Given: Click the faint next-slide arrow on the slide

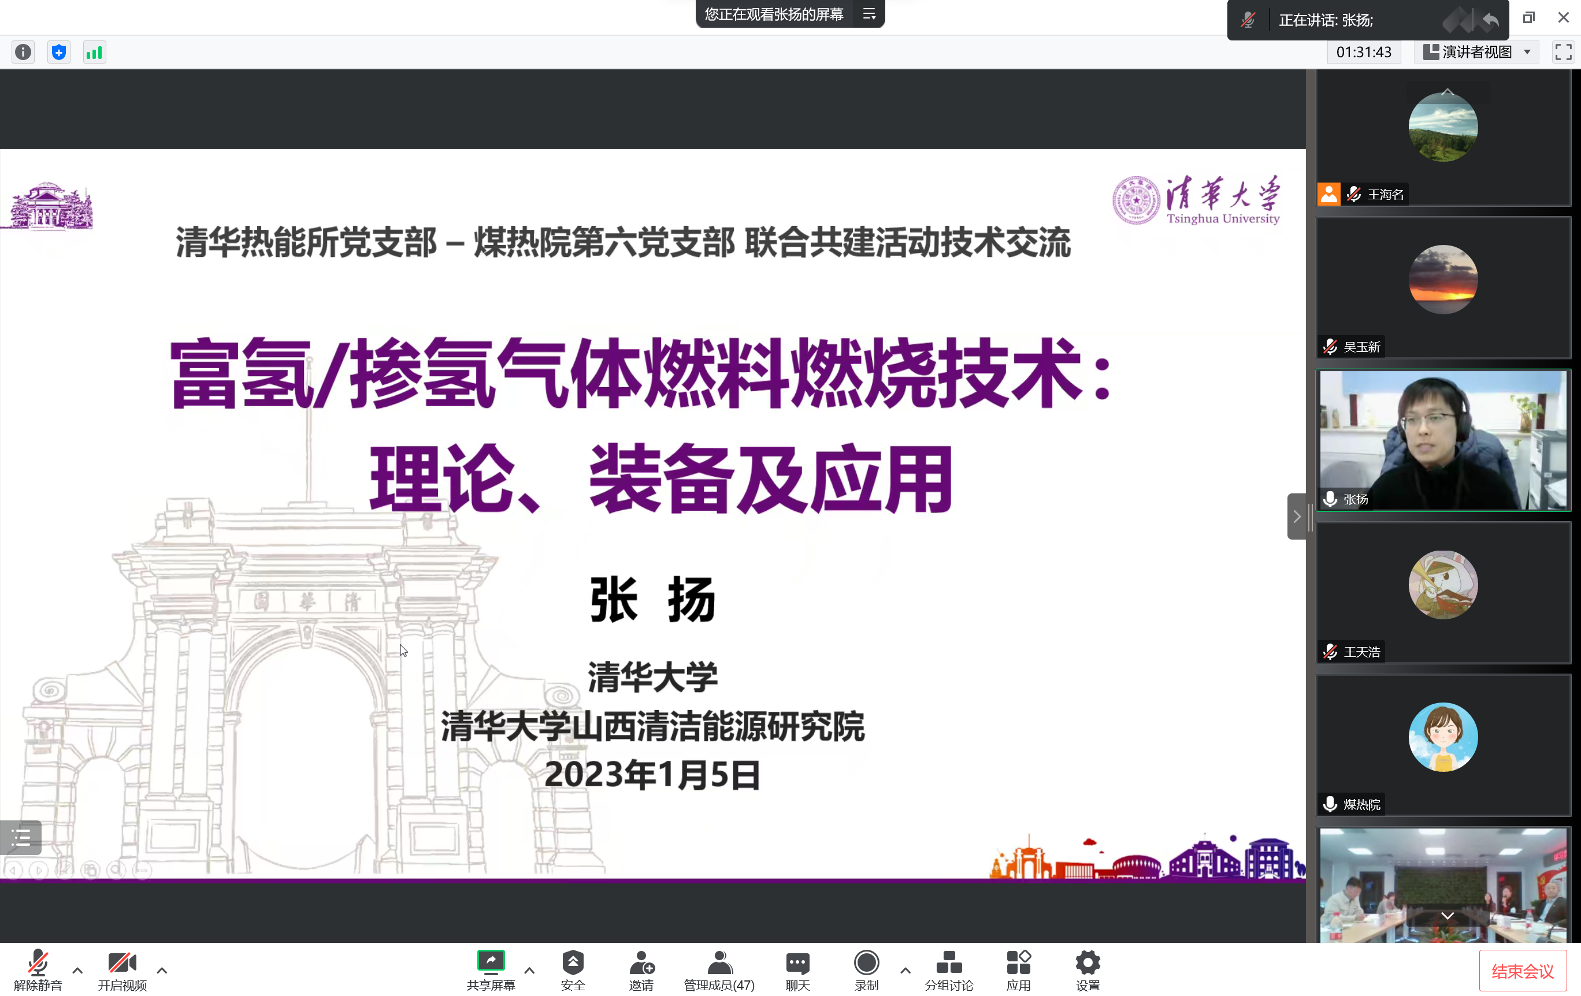Looking at the screenshot, I should click(39, 870).
